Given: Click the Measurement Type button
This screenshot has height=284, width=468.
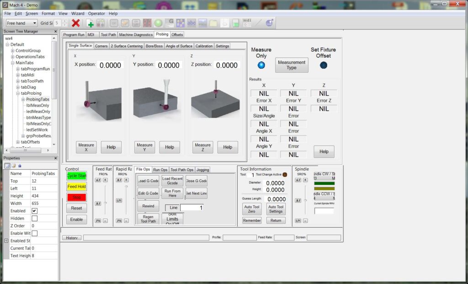Looking at the screenshot, I should 292,65.
